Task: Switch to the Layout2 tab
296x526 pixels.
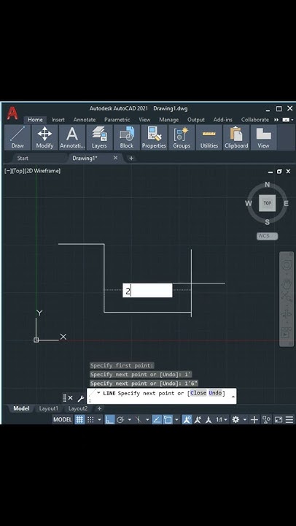Action: [x=78, y=408]
